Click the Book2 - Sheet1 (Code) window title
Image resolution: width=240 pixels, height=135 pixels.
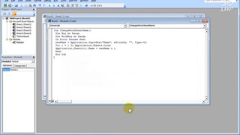(58, 16)
